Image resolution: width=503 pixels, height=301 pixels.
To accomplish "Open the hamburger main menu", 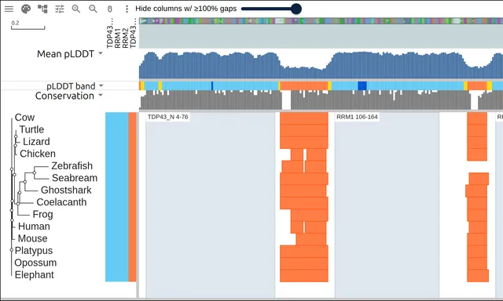I will pos(9,9).
